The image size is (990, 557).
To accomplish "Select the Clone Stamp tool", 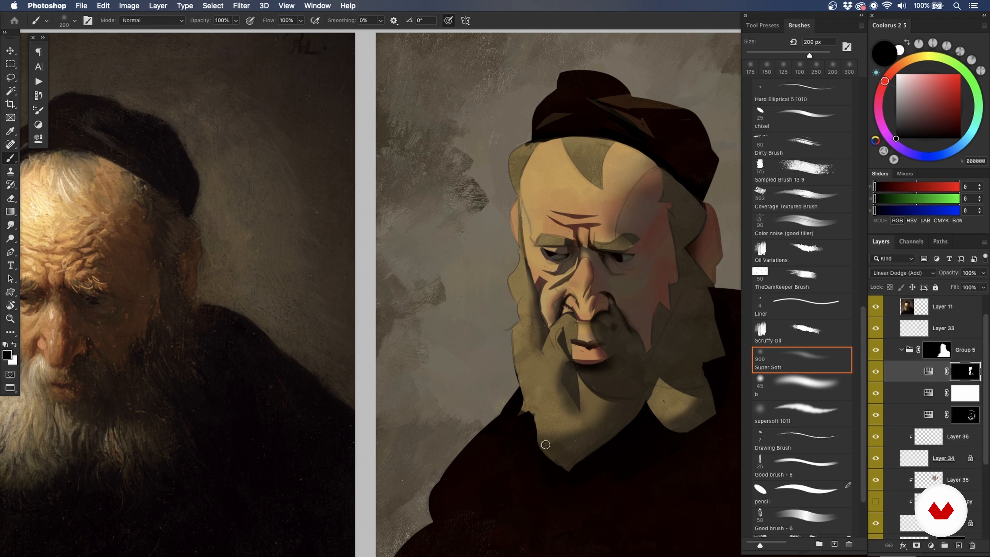I will [10, 171].
